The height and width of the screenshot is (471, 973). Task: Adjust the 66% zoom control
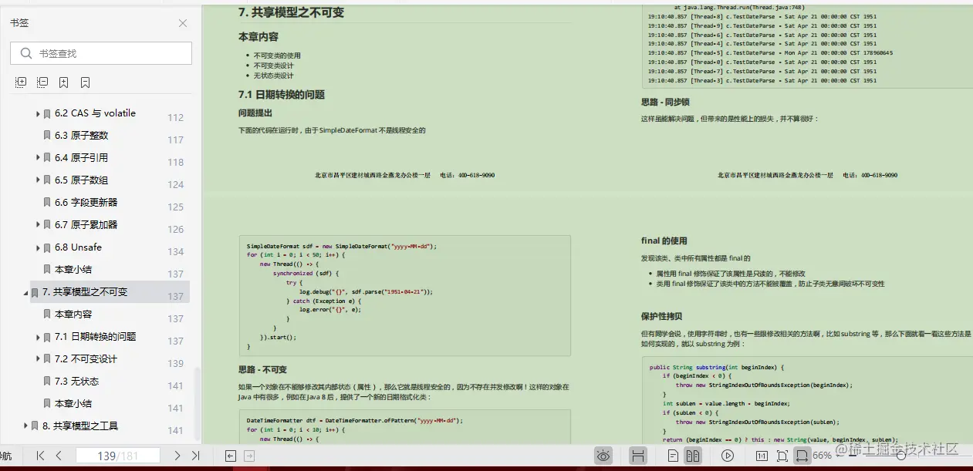pyautogui.click(x=823, y=455)
